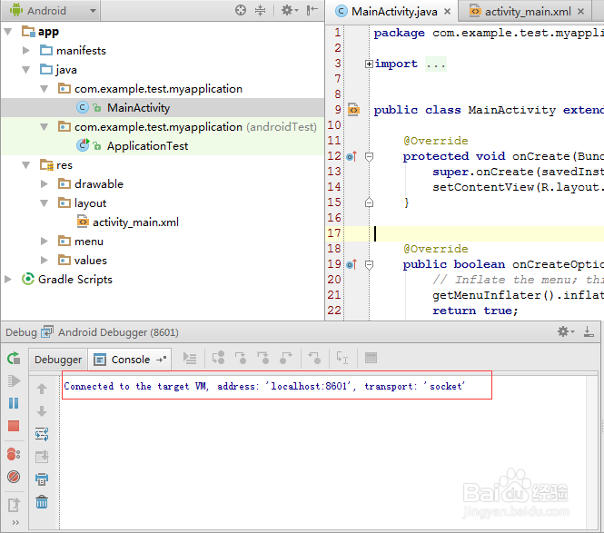
Task: Expand the drawable folder
Action: click(x=45, y=184)
